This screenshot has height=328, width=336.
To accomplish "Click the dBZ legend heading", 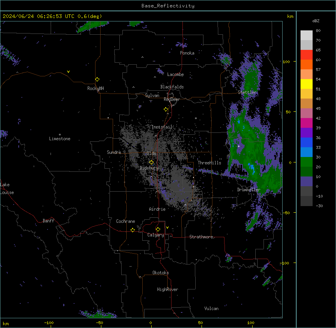I will tap(316, 21).
